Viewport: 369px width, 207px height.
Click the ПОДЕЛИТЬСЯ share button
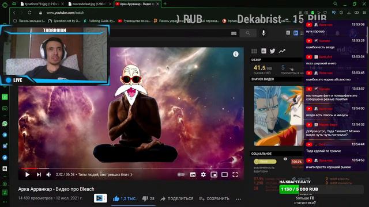(177, 198)
